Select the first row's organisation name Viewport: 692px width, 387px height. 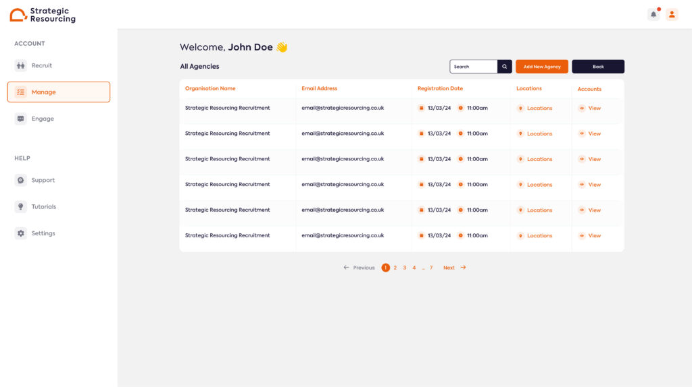click(x=227, y=108)
